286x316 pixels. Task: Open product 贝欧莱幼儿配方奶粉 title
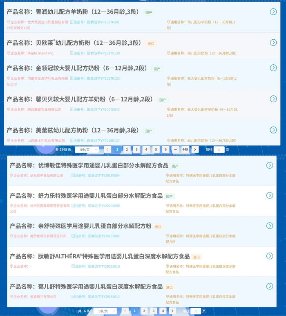[74, 43]
